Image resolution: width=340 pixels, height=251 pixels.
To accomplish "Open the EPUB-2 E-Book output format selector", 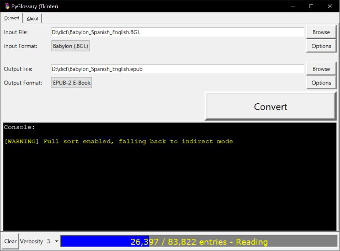I will (x=71, y=83).
